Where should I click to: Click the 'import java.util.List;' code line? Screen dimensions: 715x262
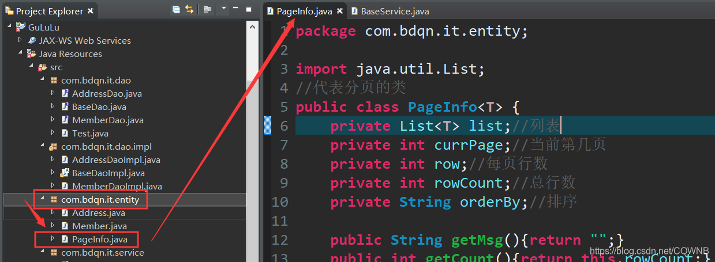click(x=390, y=69)
